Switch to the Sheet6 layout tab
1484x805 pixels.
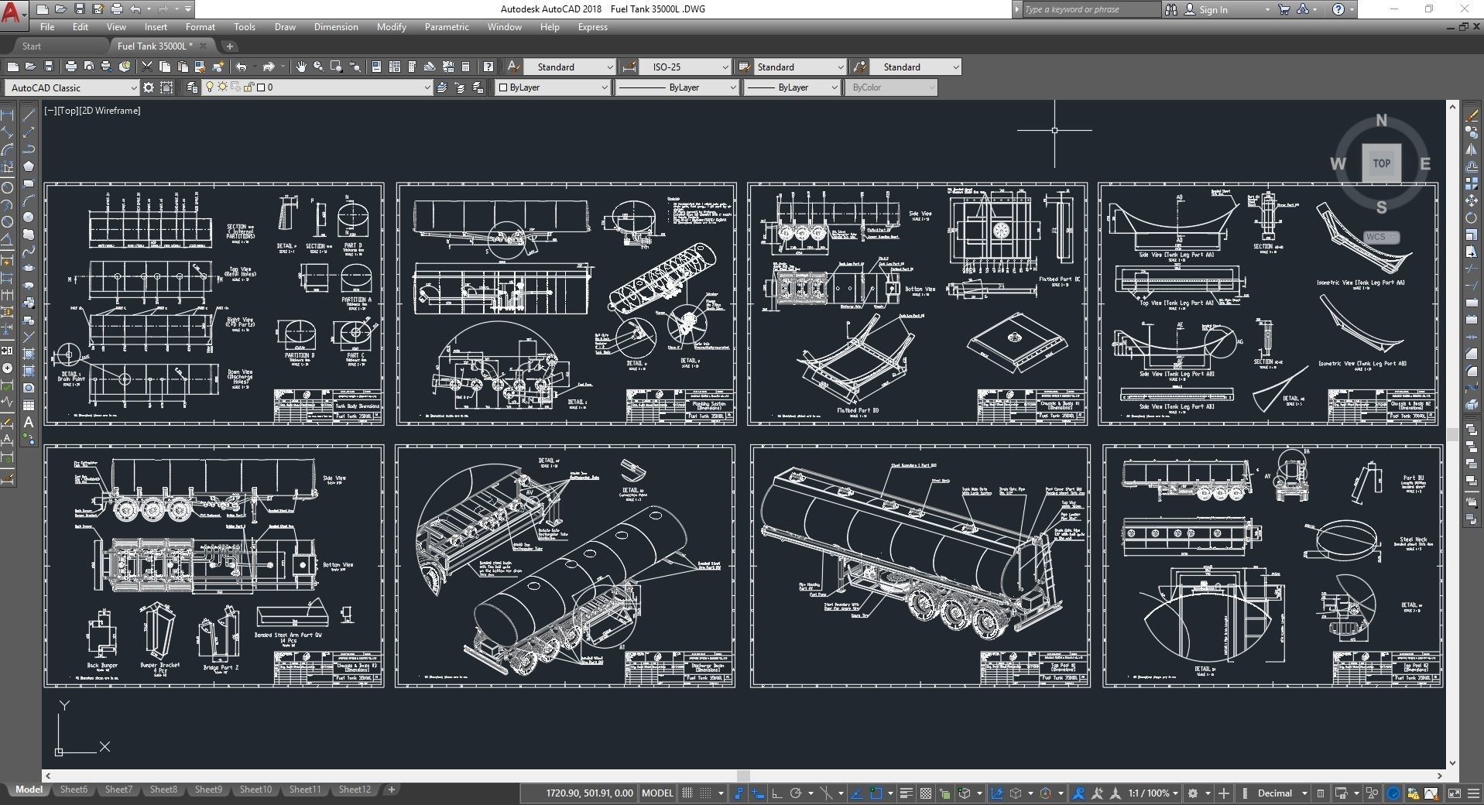(x=74, y=790)
